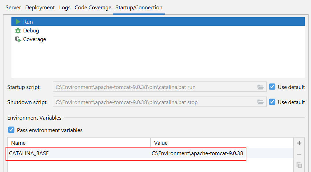The width and height of the screenshot is (311, 172).
Task: Select the Coverage list entry
Action: pos(35,39)
